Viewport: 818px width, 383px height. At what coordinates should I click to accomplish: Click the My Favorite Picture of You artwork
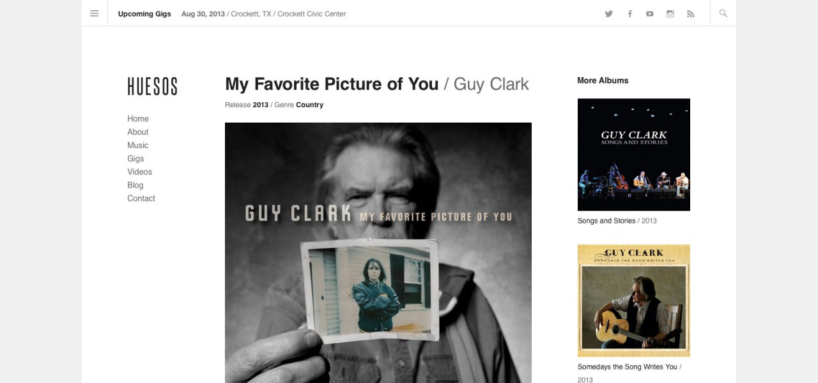[378, 253]
